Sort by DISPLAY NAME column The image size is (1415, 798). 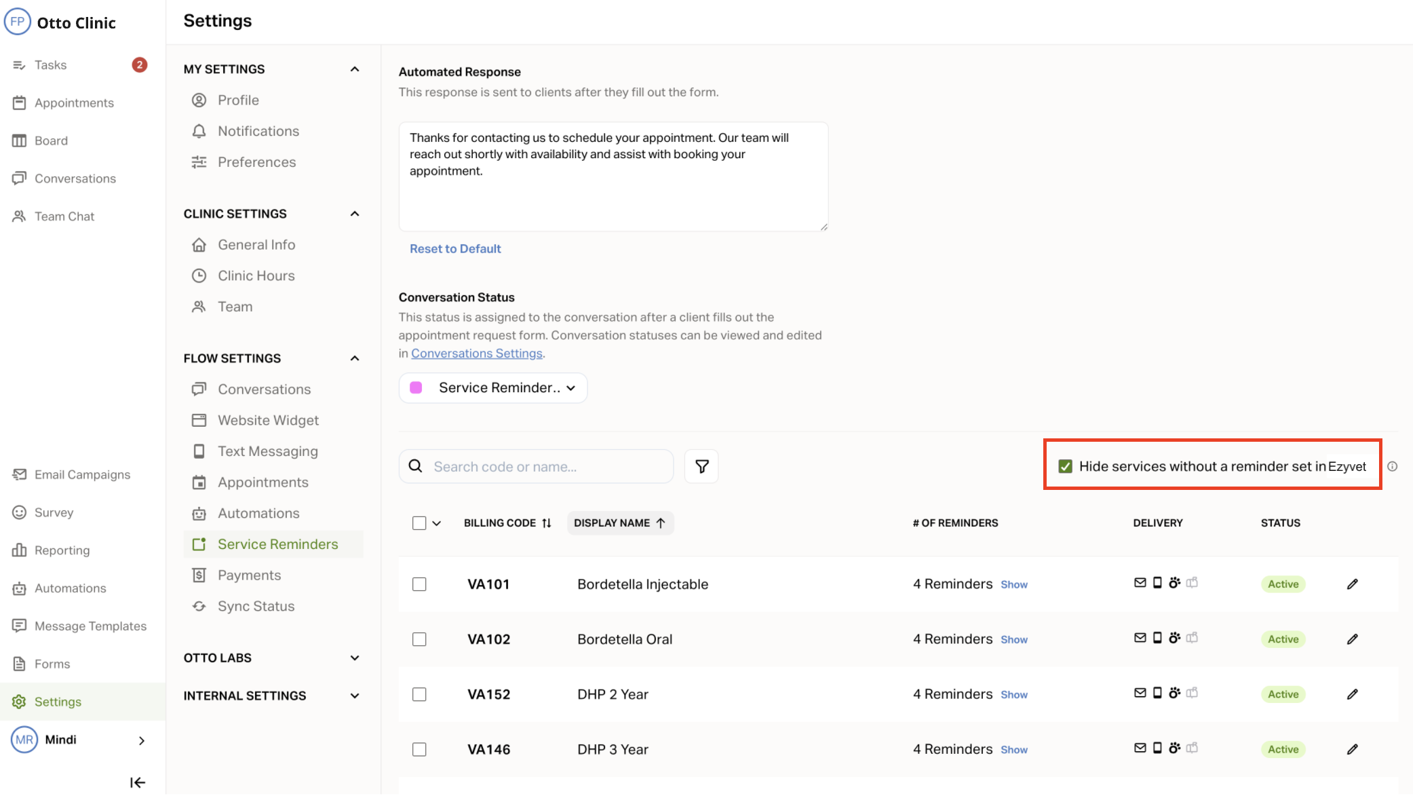click(x=620, y=523)
